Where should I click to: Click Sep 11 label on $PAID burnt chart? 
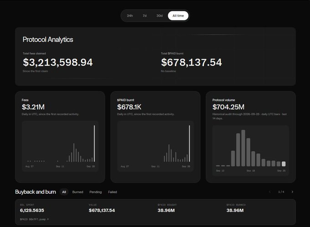(x=155, y=166)
